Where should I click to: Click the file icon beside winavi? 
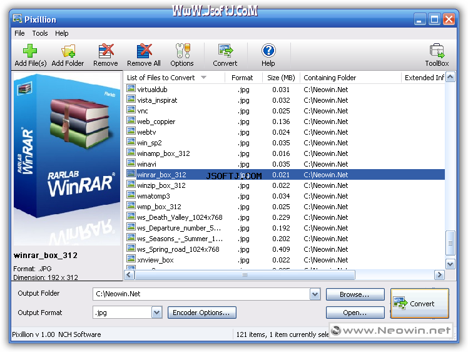click(131, 163)
